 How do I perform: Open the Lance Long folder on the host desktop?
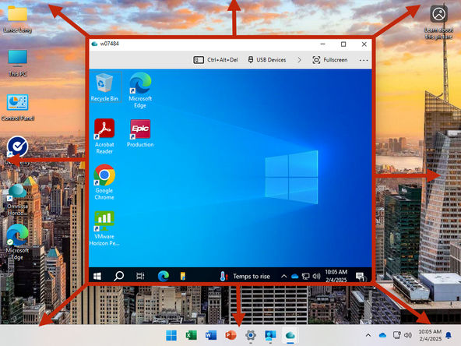[x=17, y=19]
